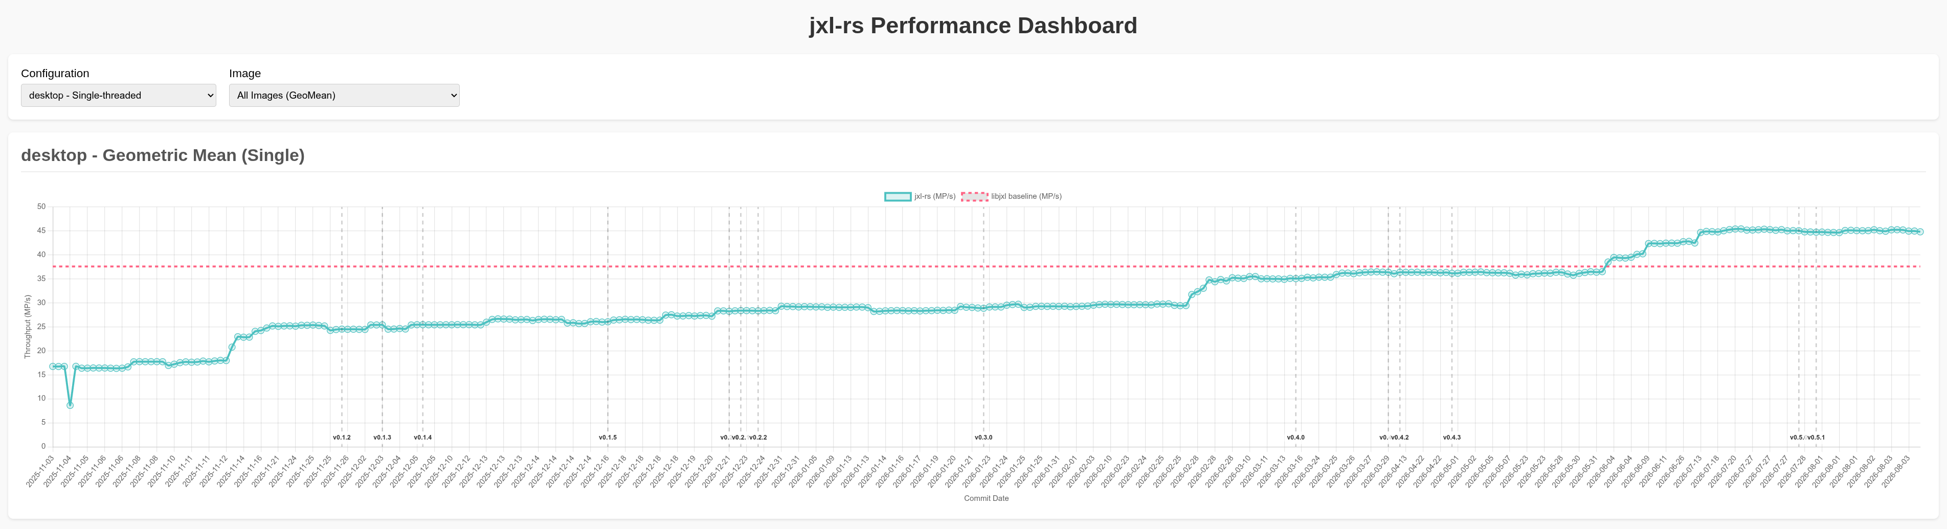
Task: Click the lowest dipped data point near 2025-11-04
Action: click(70, 406)
